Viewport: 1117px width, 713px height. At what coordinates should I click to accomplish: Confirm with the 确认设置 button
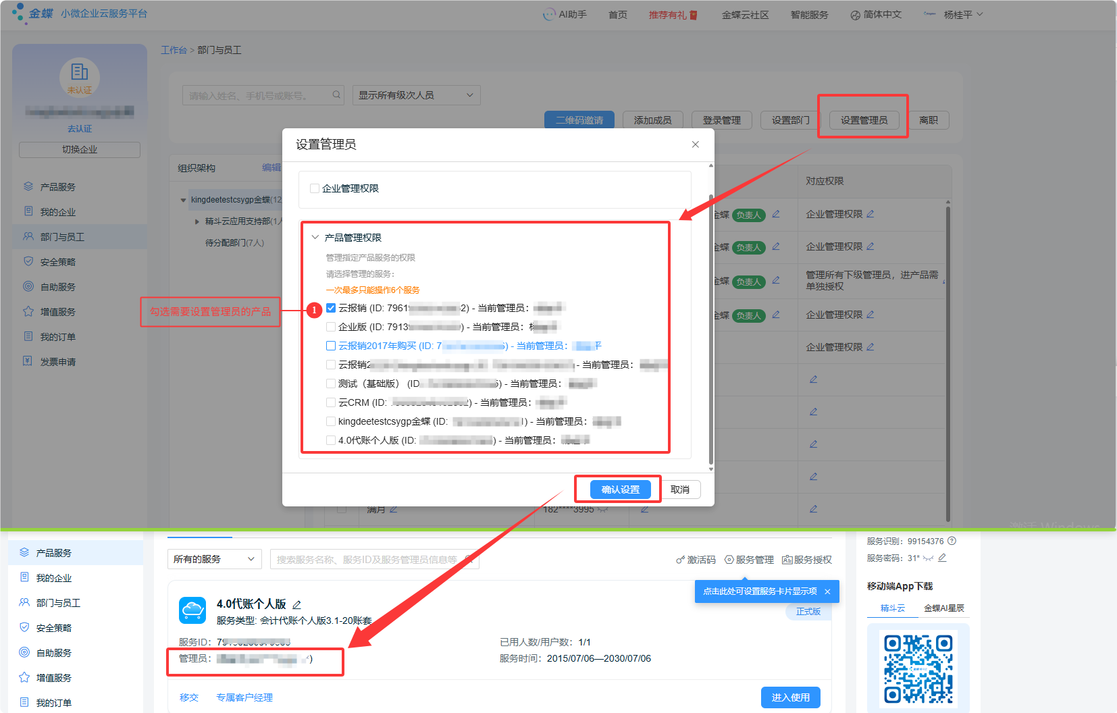(x=621, y=490)
